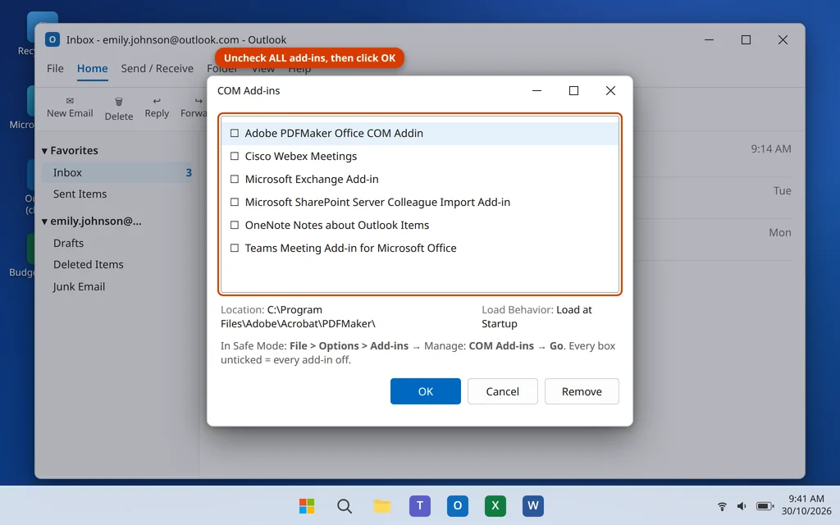The image size is (840, 525).
Task: Open the File menu in Outlook
Action: 55,69
